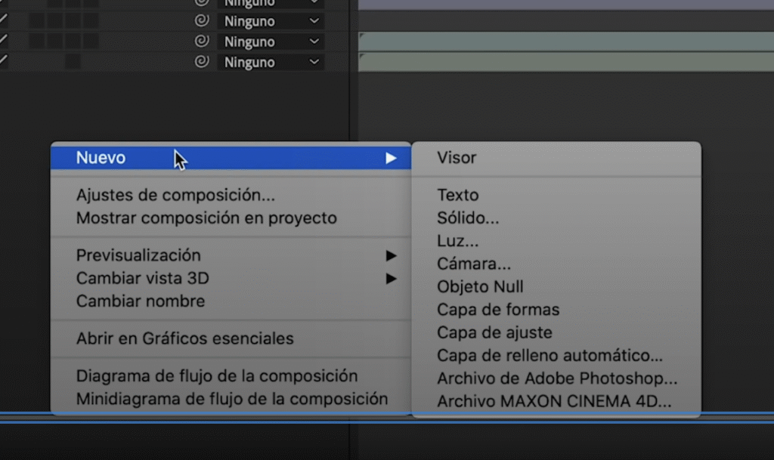Screen dimensions: 774x460
Task: Choose Archivo MAXON CINEMA 4D option
Action: [x=553, y=401]
